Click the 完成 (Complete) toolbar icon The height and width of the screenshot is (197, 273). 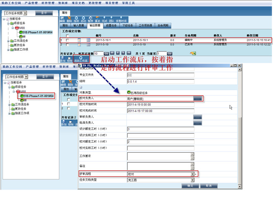(104, 19)
